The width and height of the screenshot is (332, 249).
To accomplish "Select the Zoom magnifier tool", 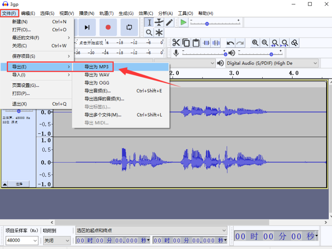I will [x=149, y=33].
